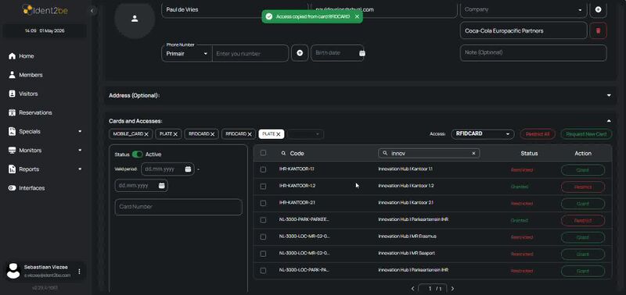
Task: Grant access for MR Seaport row
Action: pos(583,254)
